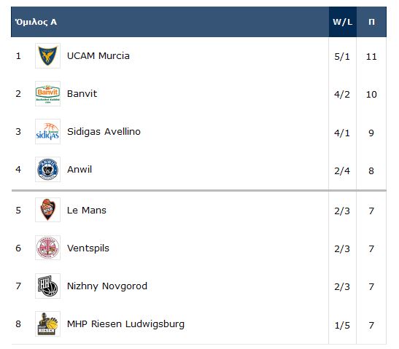
Task: Click the Nizhny Novgorod logo
Action: tap(47, 286)
